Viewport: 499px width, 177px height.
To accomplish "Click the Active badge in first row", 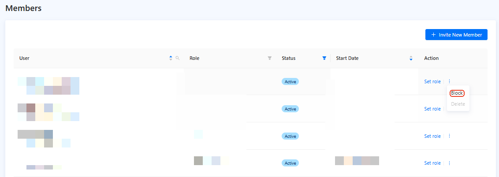I will (x=290, y=81).
